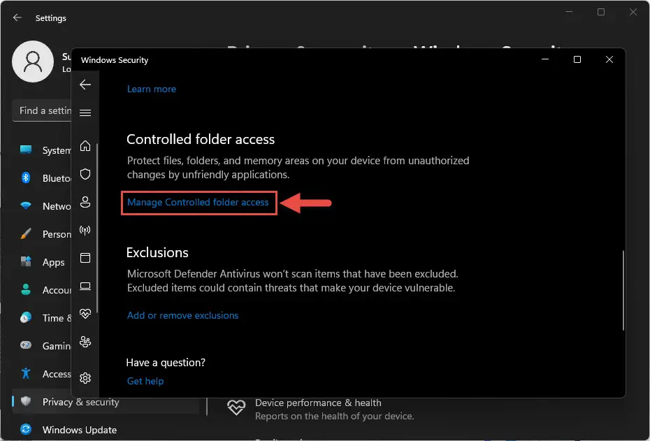The height and width of the screenshot is (441, 650).
Task: Click the Accounts icon in Settings sidebar
Action: (x=26, y=290)
